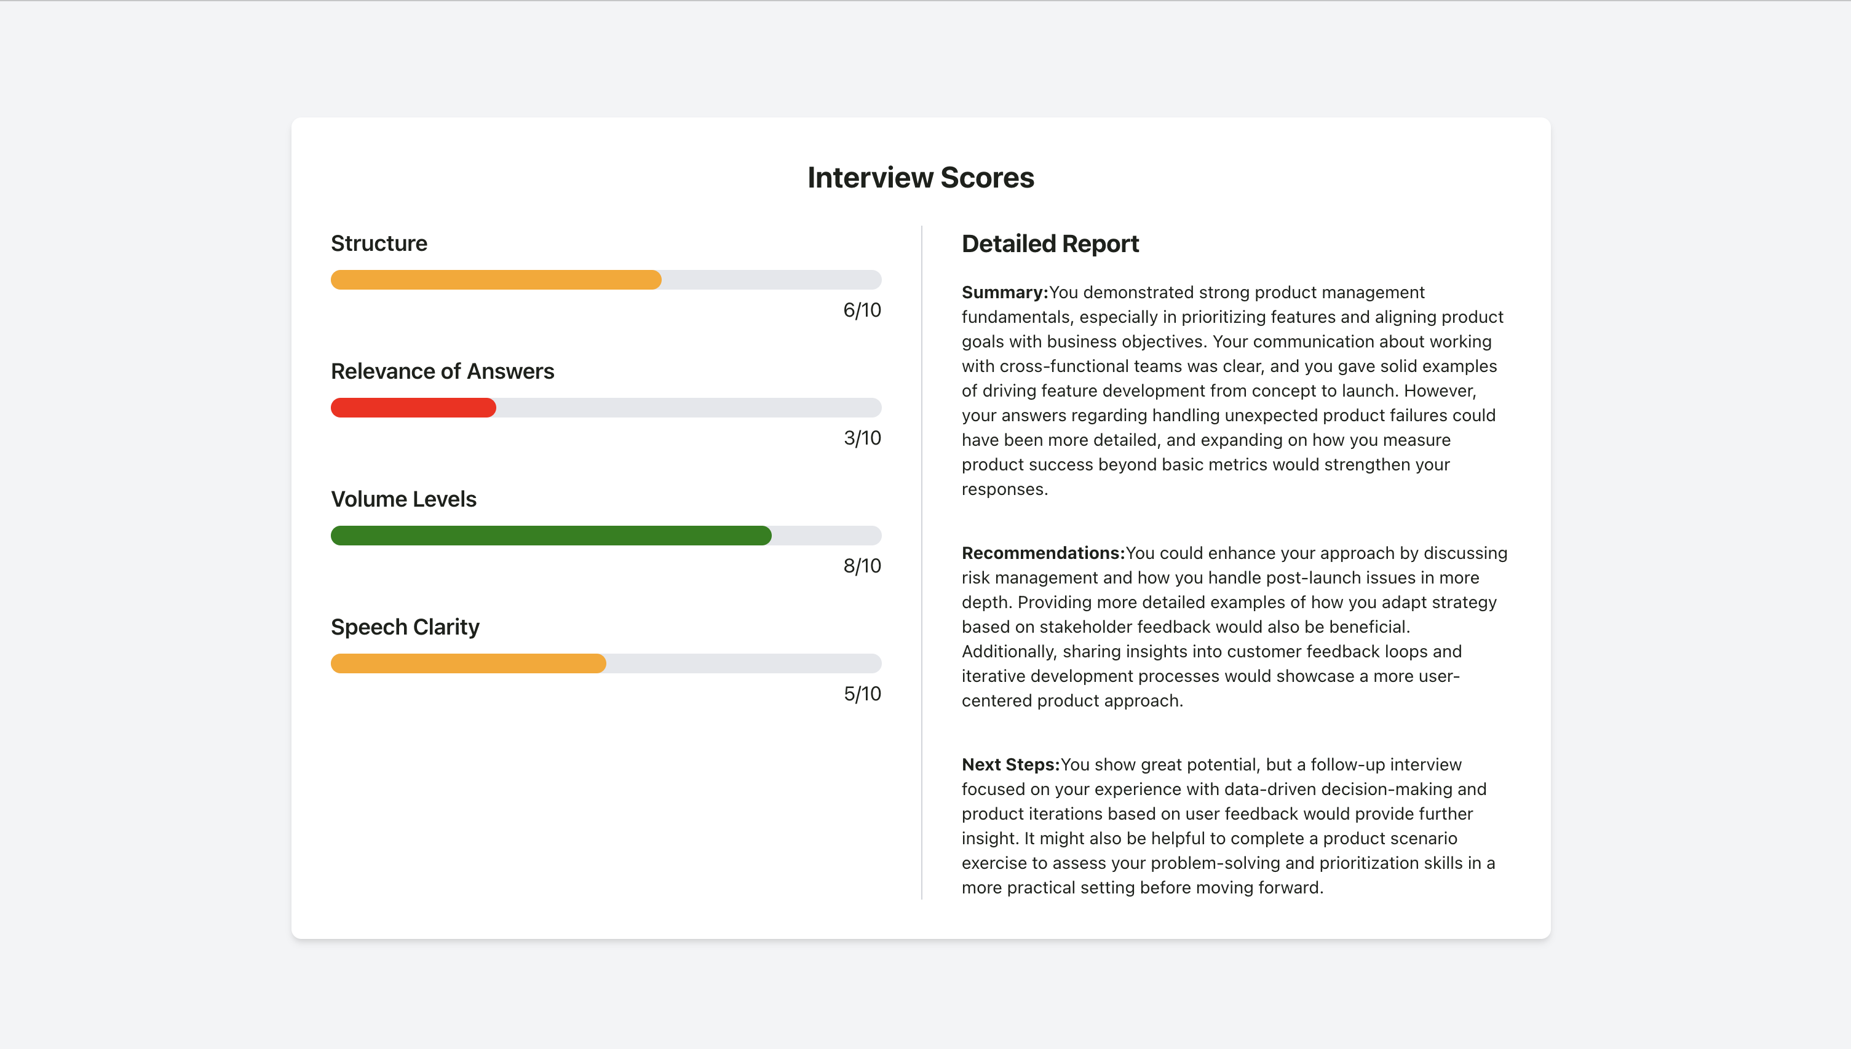The height and width of the screenshot is (1049, 1851).
Task: Click the red Relevance progress bar
Action: [413, 408]
